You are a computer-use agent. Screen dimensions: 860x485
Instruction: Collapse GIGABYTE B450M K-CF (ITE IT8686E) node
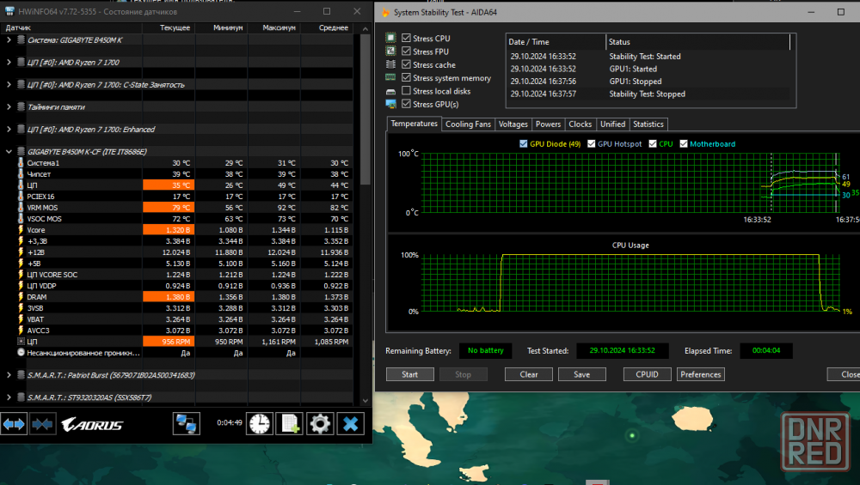[x=9, y=152]
